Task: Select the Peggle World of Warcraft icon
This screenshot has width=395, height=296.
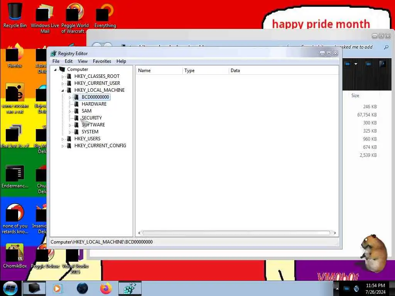Action: [75, 18]
